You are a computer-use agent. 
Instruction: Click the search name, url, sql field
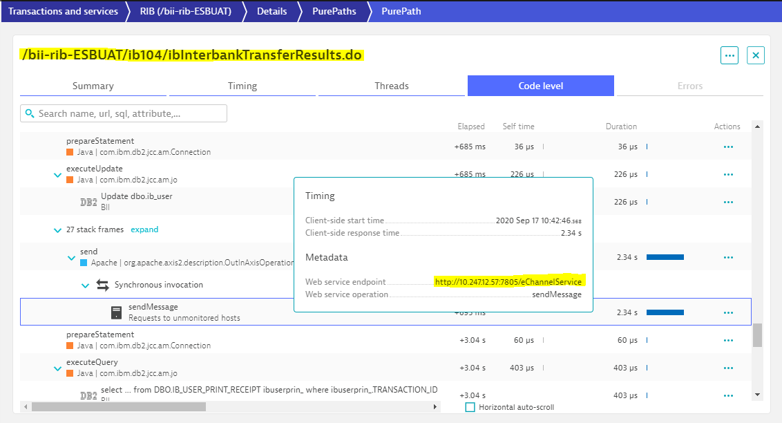tap(124, 113)
